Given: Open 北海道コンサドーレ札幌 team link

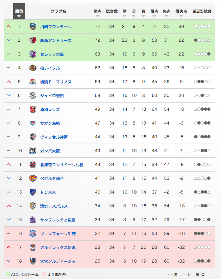Looking at the screenshot, I should tap(62, 165).
